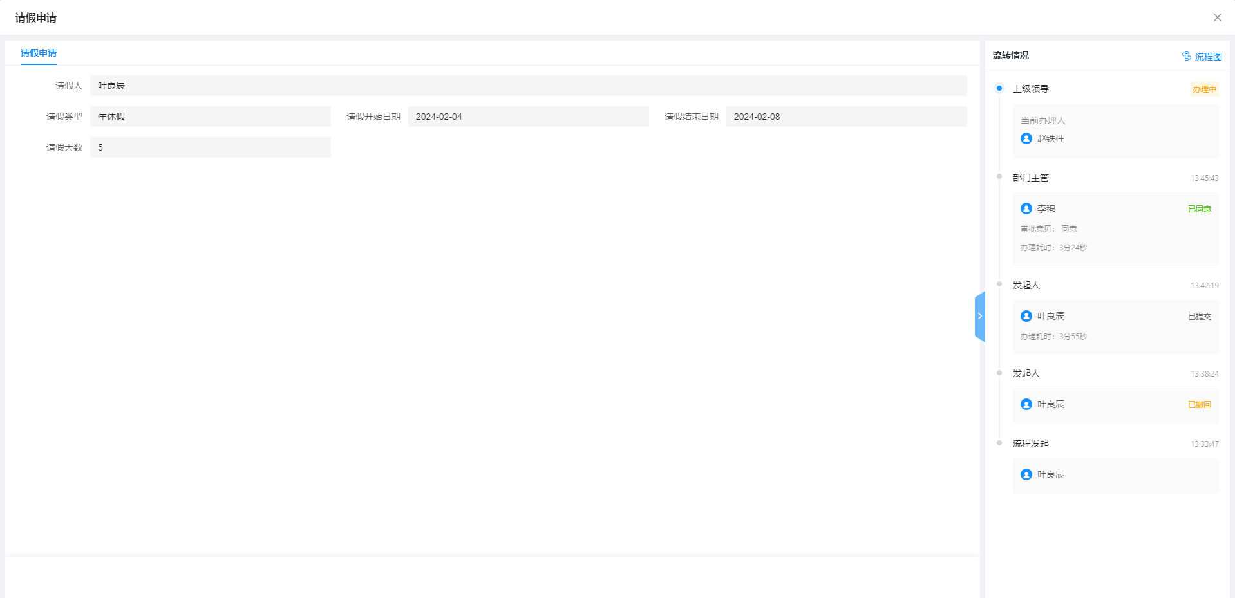Image resolution: width=1235 pixels, height=598 pixels.
Task: Open the 请假开始日期 date field
Action: click(528, 117)
